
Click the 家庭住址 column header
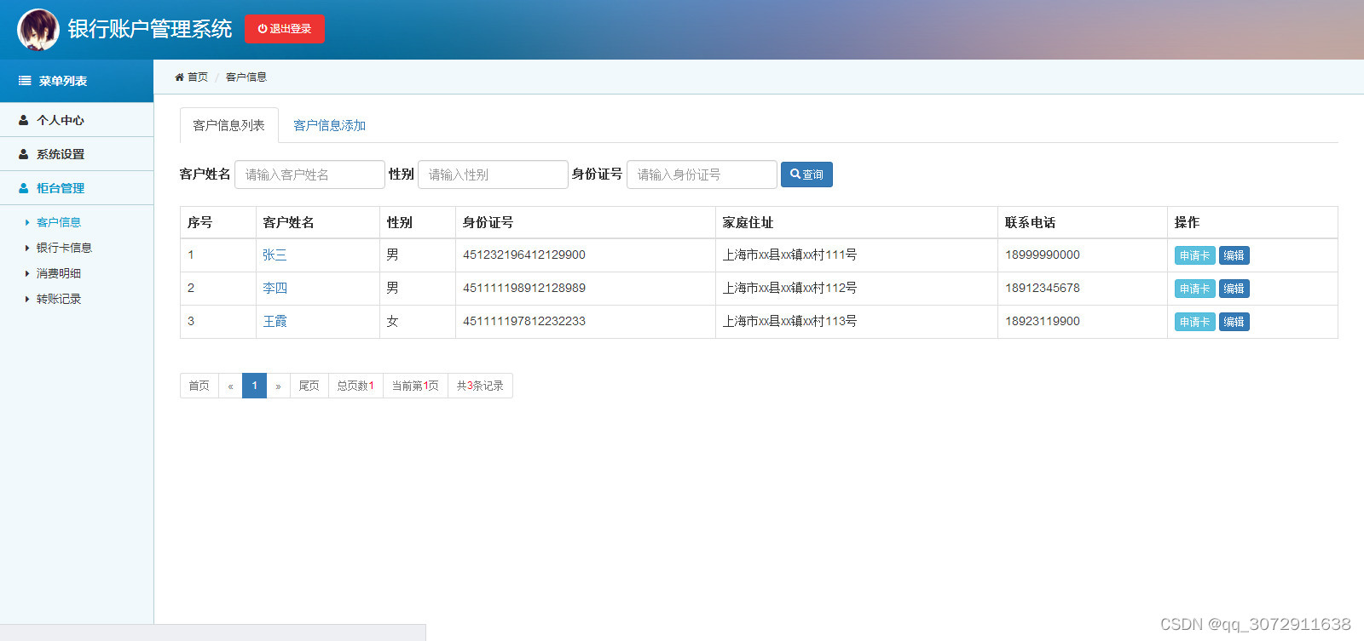click(748, 222)
